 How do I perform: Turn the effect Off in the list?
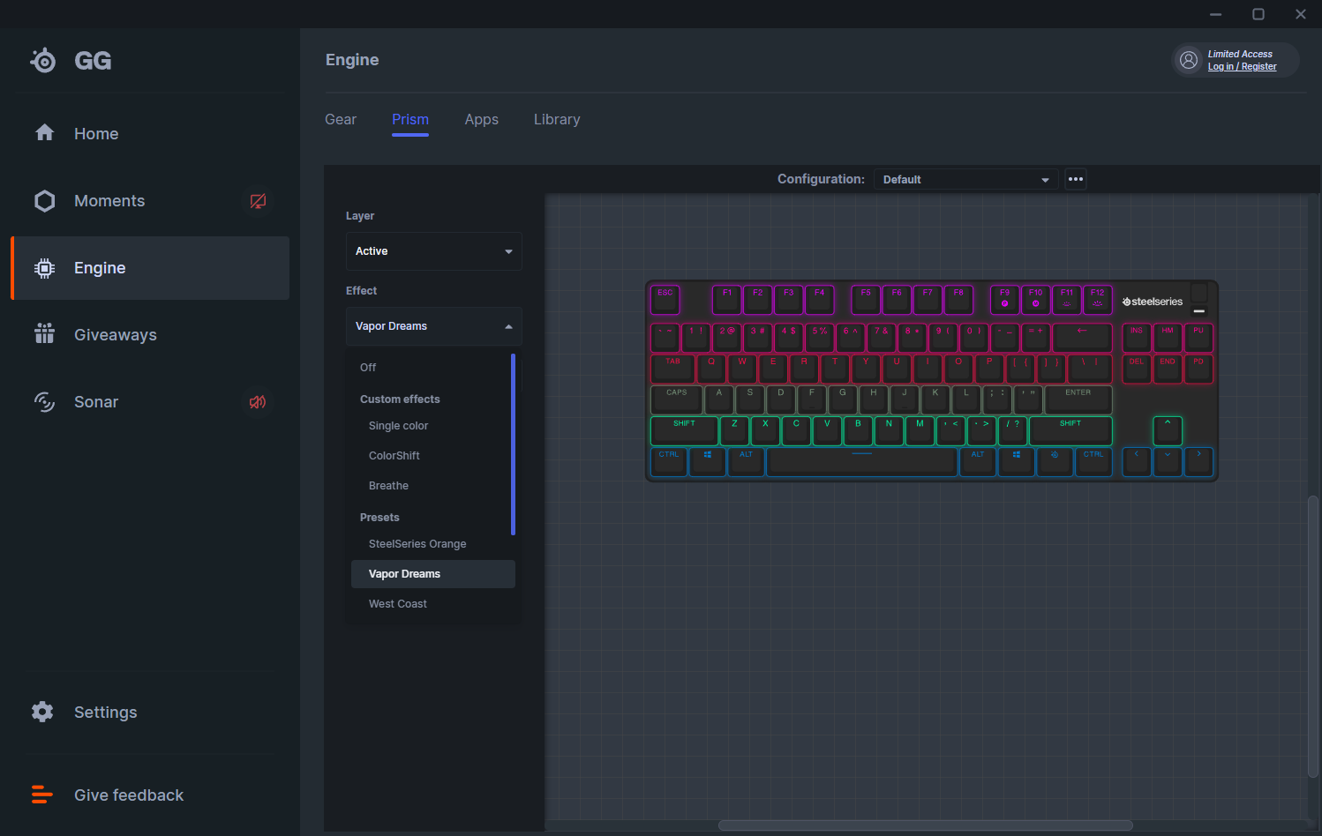(368, 368)
